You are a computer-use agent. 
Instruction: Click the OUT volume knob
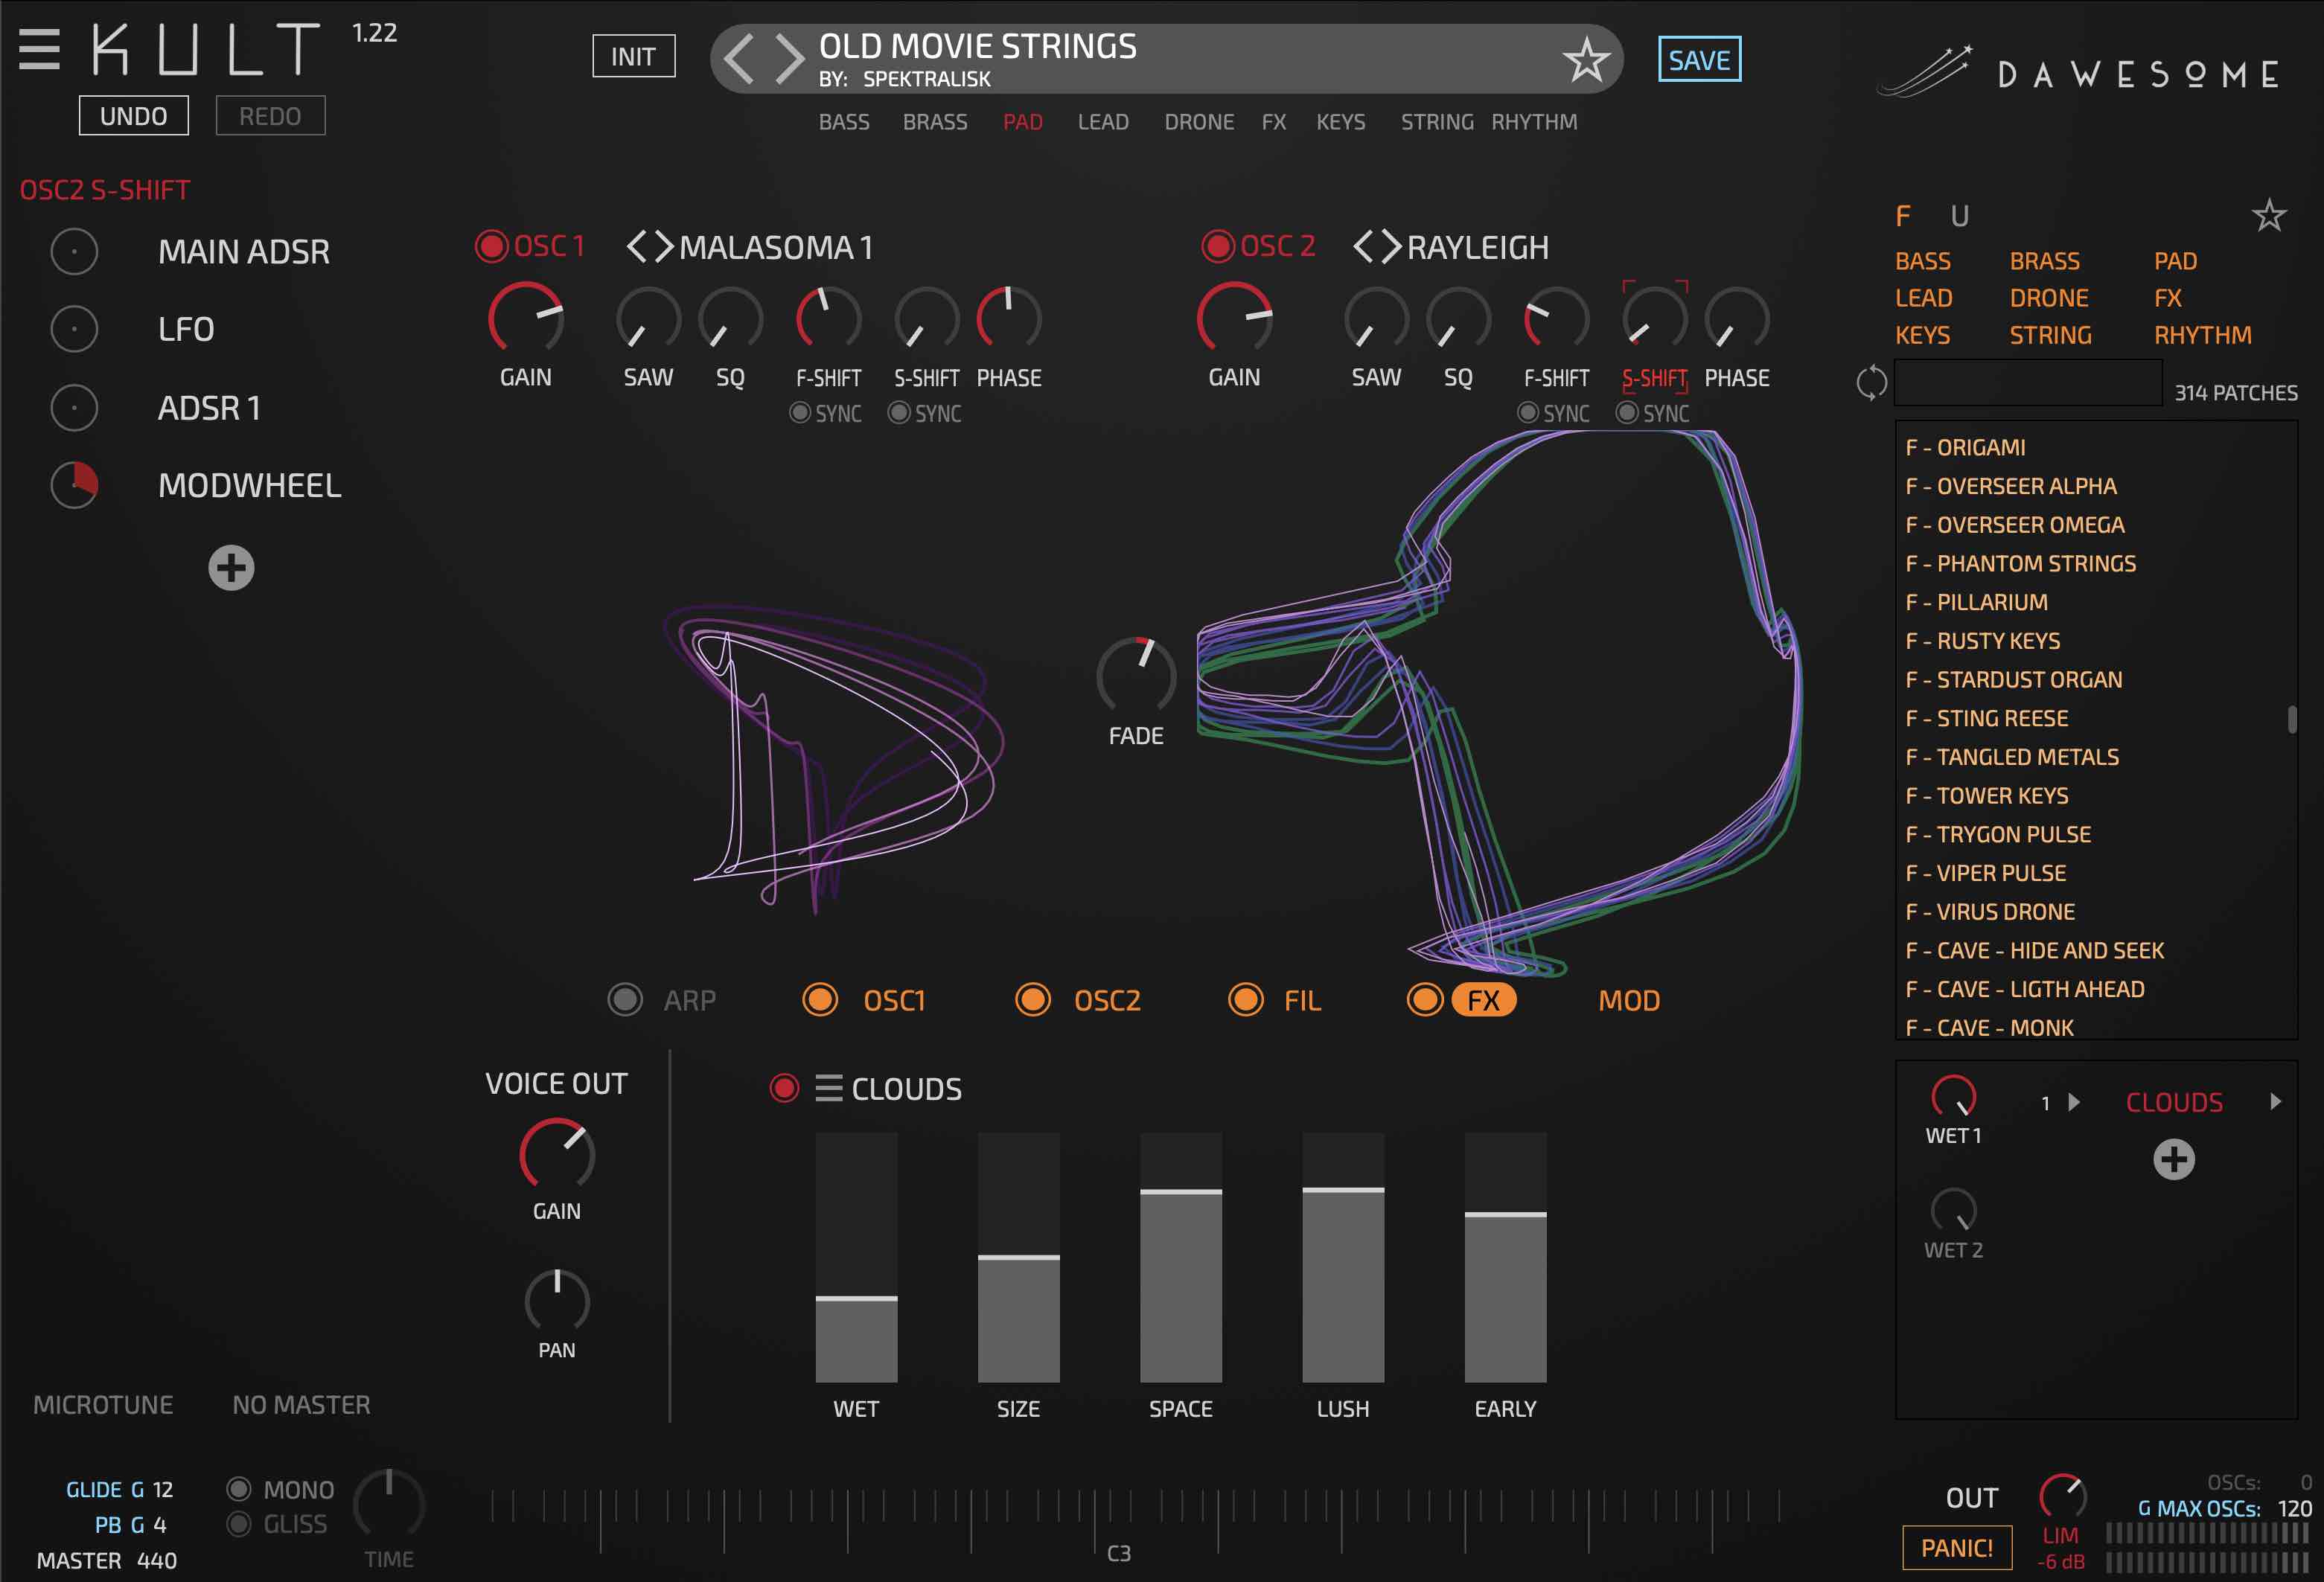point(2062,1496)
